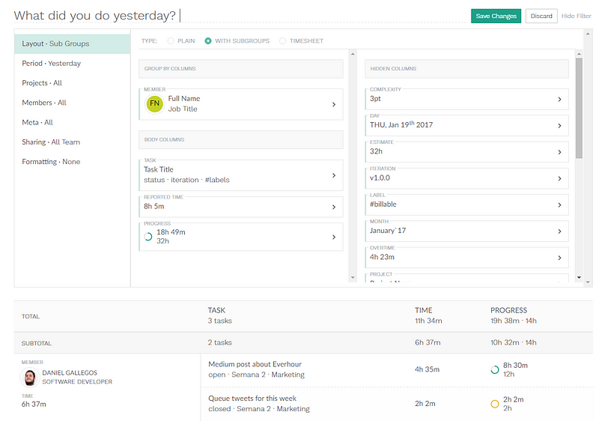The height and width of the screenshot is (421, 599).
Task: Expand the Member Full Name column card
Action: click(x=333, y=104)
